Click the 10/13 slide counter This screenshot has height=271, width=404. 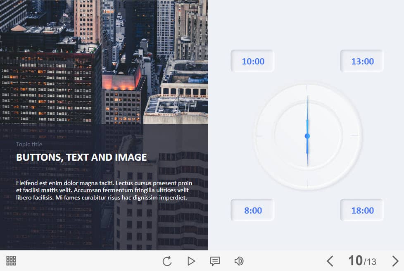point(362,261)
